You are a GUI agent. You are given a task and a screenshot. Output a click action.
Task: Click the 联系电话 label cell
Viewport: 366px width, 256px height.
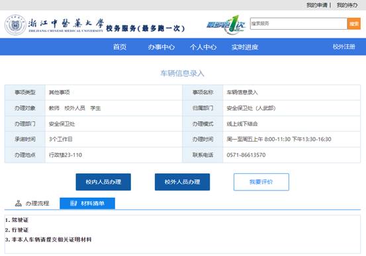tap(203, 155)
